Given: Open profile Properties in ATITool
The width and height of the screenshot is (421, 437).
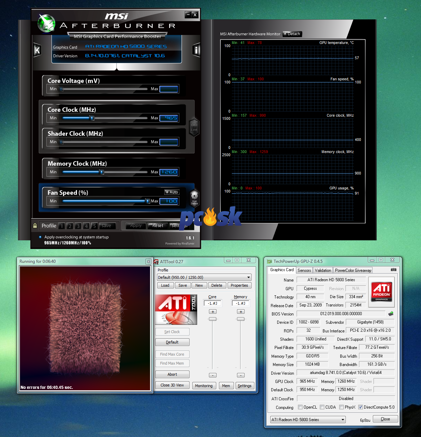Looking at the screenshot, I should pyautogui.click(x=239, y=285).
